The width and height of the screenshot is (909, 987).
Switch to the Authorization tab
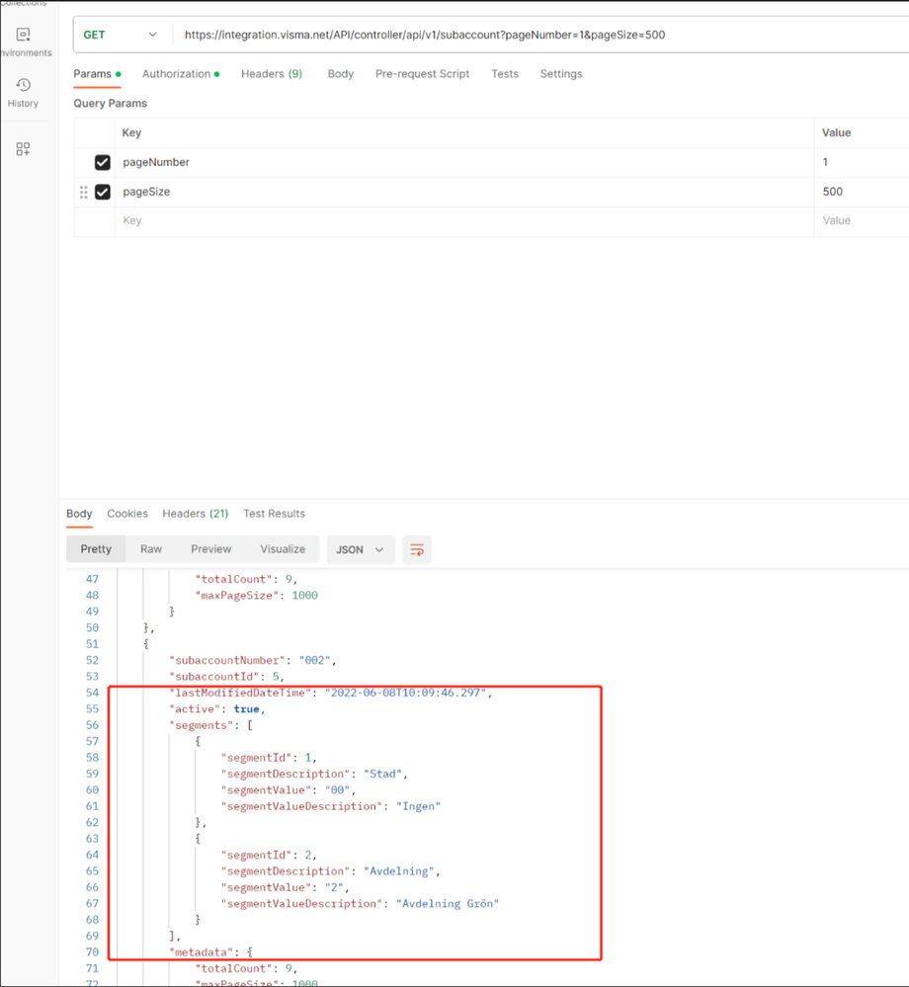181,74
